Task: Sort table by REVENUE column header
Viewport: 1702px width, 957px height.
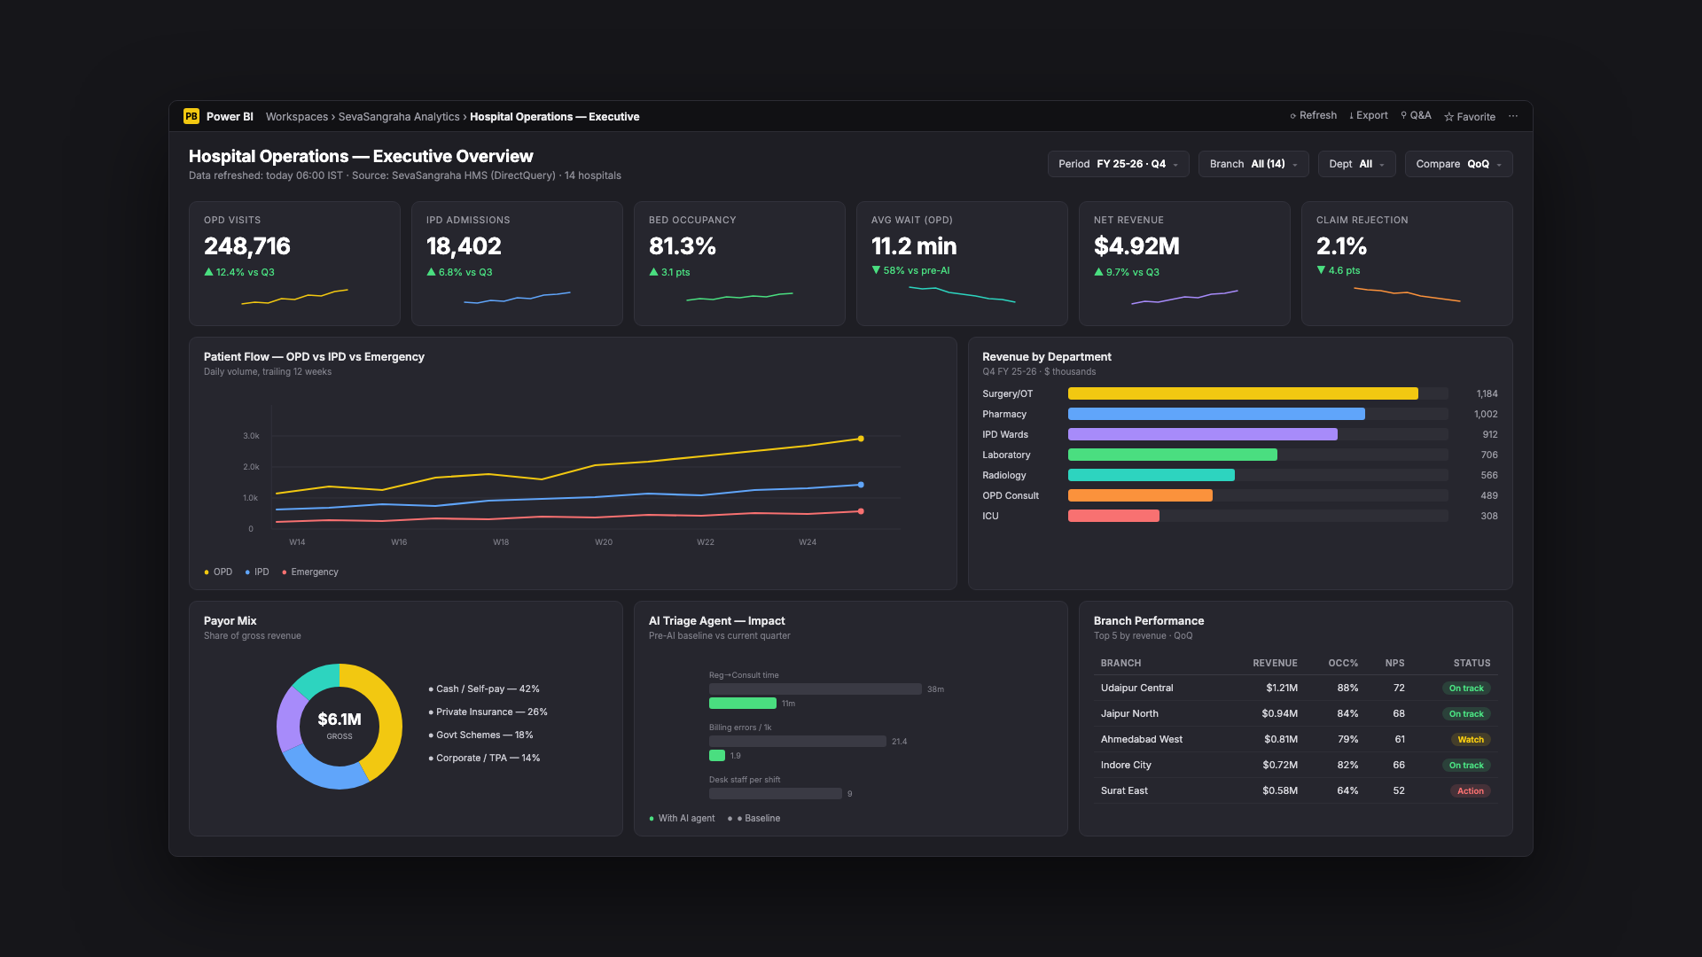Action: 1275,664
